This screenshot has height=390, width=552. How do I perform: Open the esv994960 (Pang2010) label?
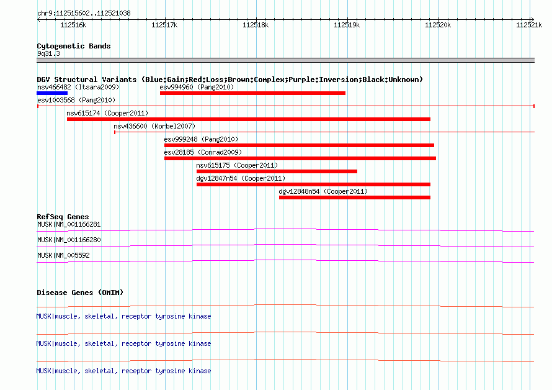(197, 87)
